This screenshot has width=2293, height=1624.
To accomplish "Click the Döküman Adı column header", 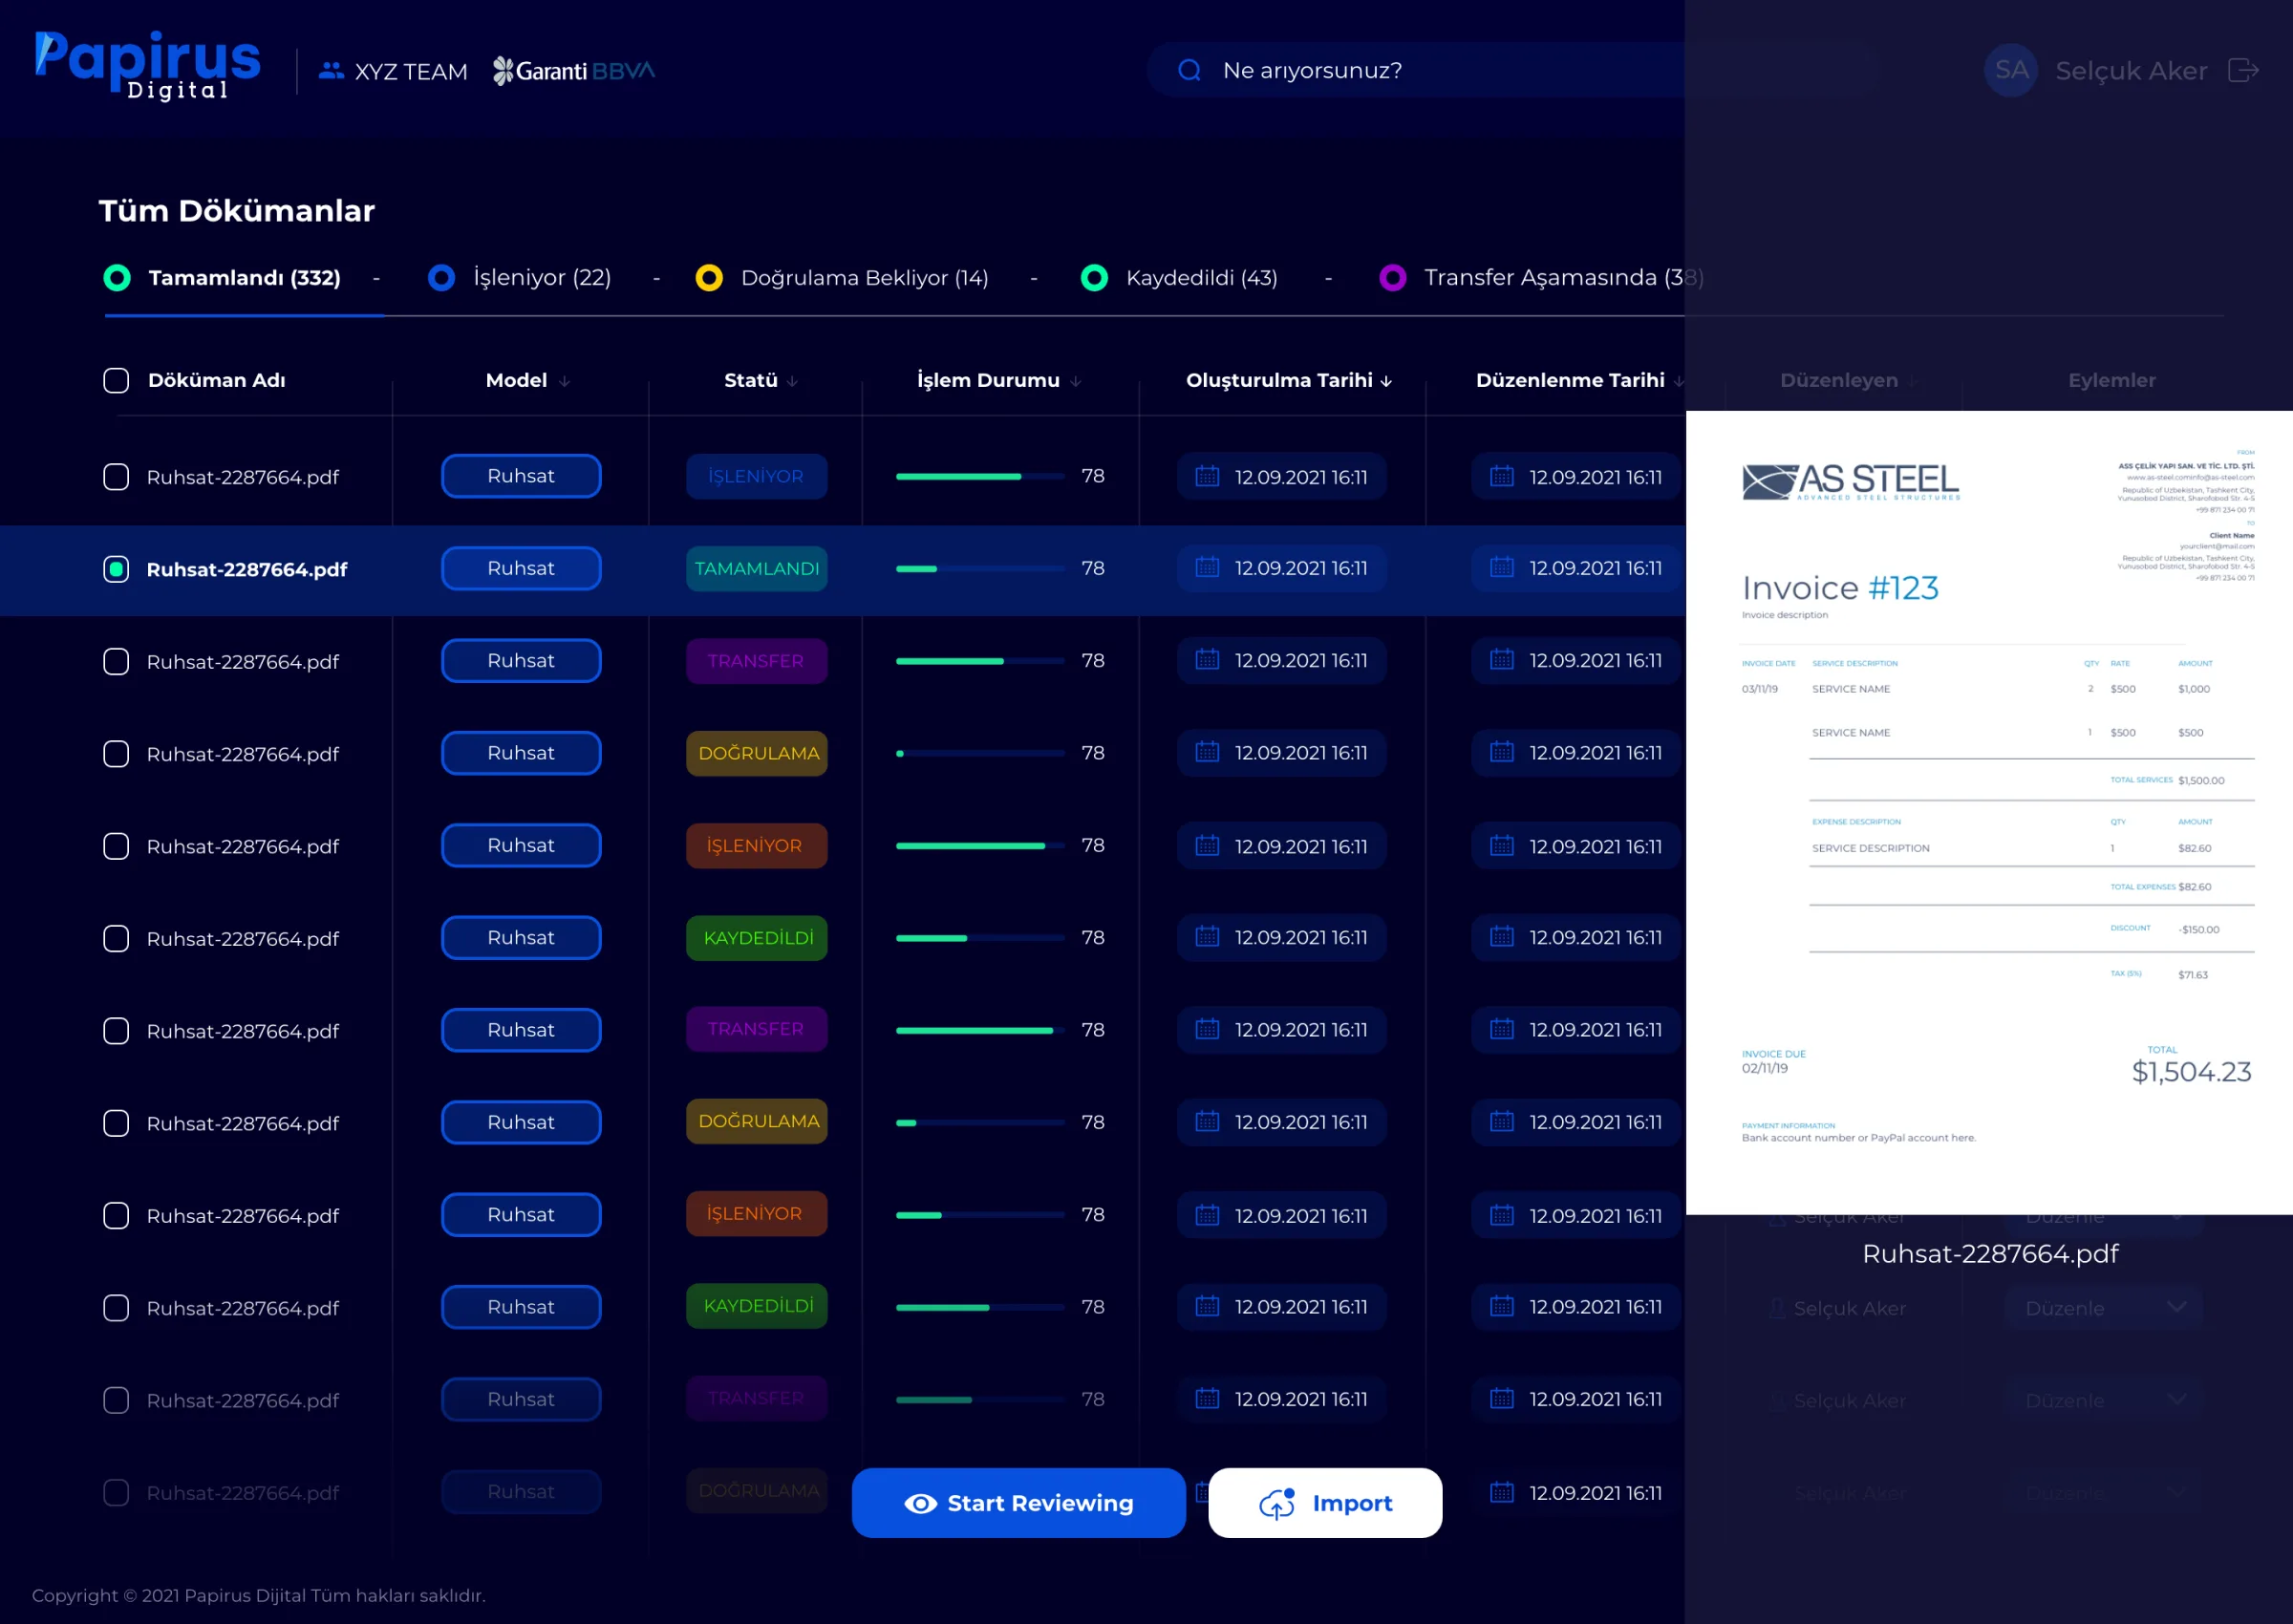I will click(x=217, y=380).
